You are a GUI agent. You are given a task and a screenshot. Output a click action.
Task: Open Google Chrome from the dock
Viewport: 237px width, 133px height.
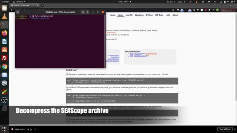click(x=4, y=66)
